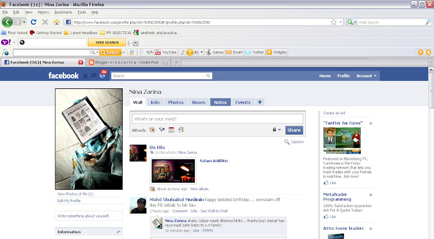Open the Widgets toolbar item
434x239 pixels.
pos(277,52)
